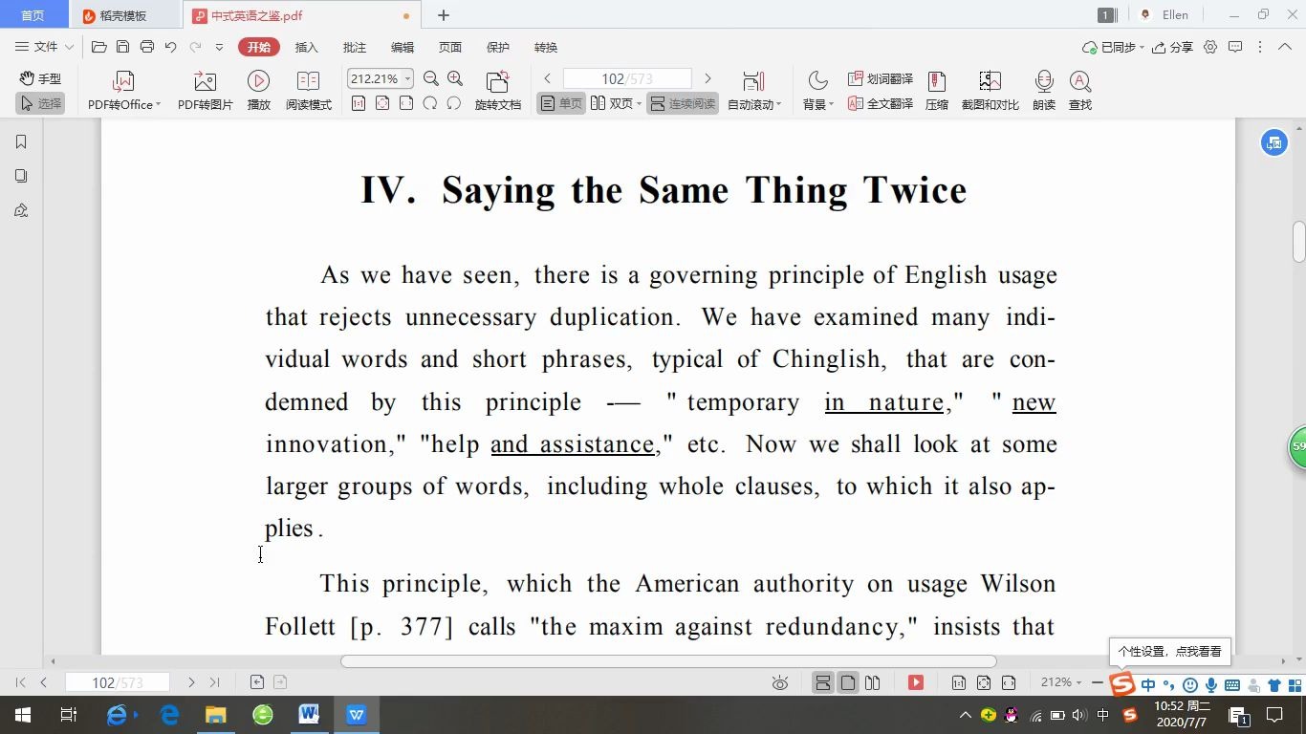Start read aloud (朗读)

coord(1044,92)
